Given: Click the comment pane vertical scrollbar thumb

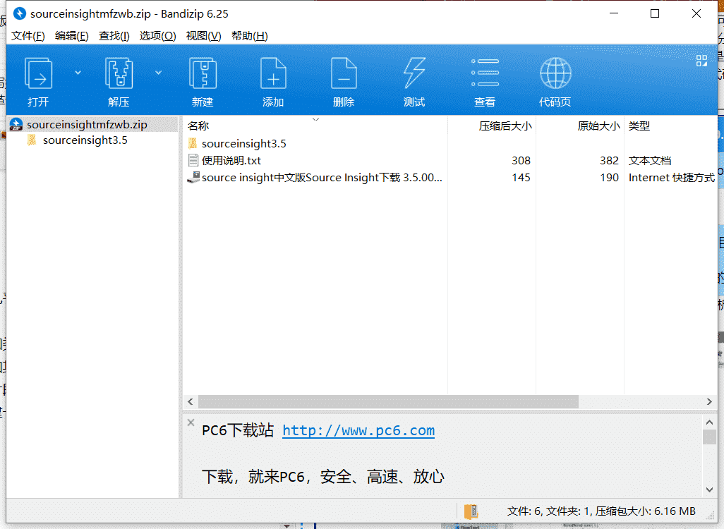Looking at the screenshot, I should 709,437.
